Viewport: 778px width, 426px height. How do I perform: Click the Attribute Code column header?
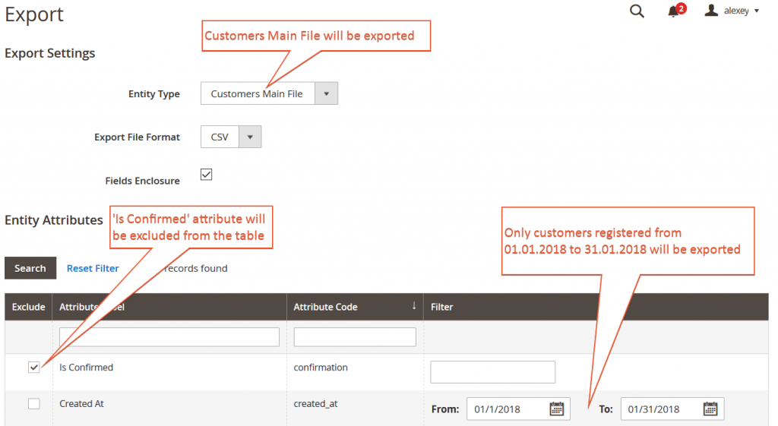point(325,307)
